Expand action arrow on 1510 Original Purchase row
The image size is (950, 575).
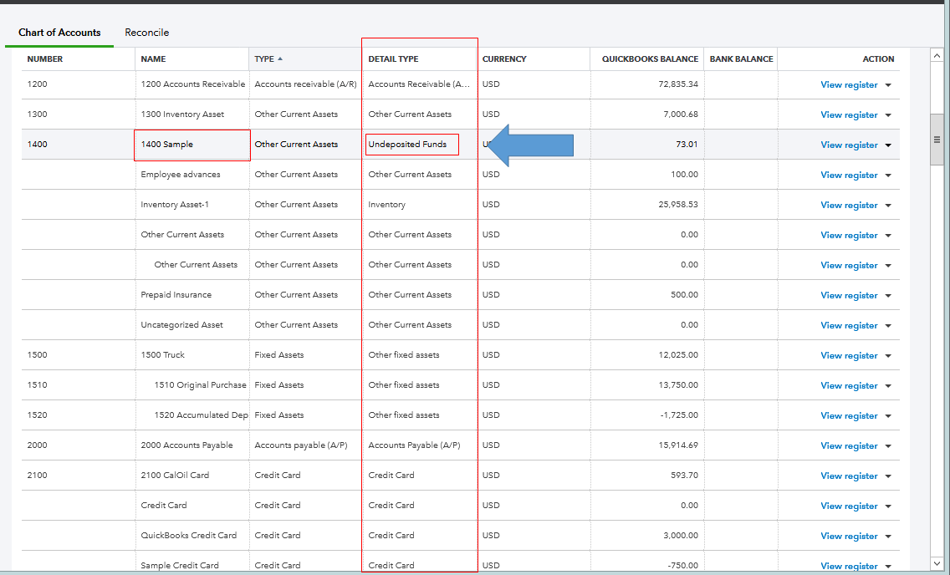888,384
